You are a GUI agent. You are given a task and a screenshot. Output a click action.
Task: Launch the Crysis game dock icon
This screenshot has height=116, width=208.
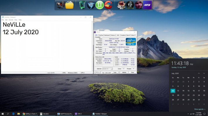(130, 5)
